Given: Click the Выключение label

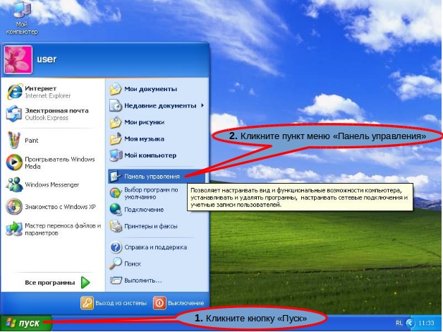Looking at the screenshot, I should tap(186, 303).
